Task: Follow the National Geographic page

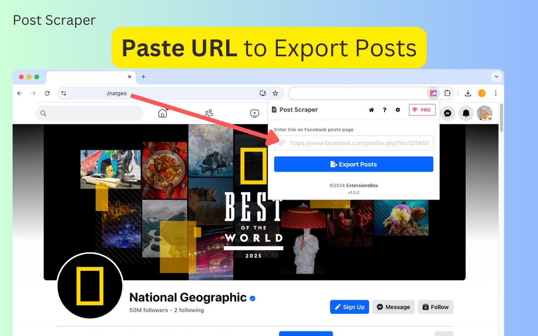Action: point(435,307)
